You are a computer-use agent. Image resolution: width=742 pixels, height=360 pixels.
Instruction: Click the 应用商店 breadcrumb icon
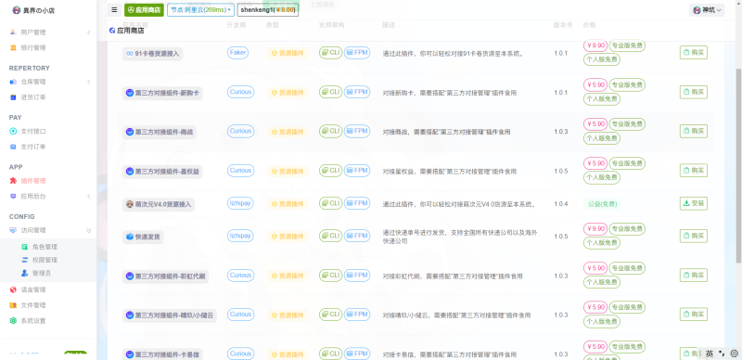click(112, 31)
